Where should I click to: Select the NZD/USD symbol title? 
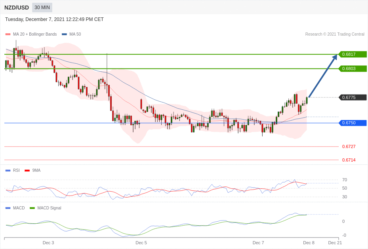pos(16,8)
